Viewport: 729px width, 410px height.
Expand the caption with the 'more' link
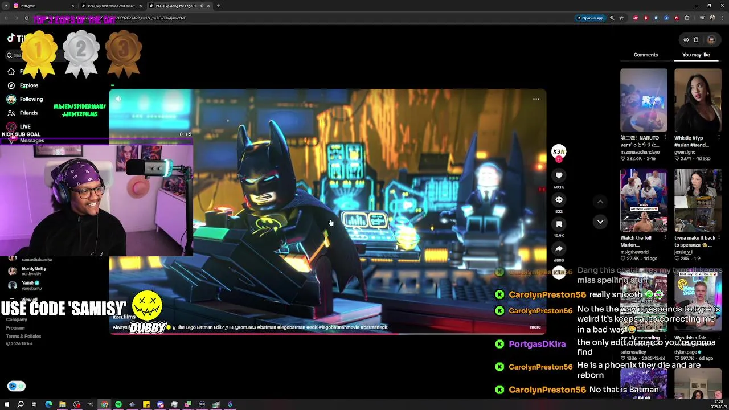pyautogui.click(x=535, y=327)
